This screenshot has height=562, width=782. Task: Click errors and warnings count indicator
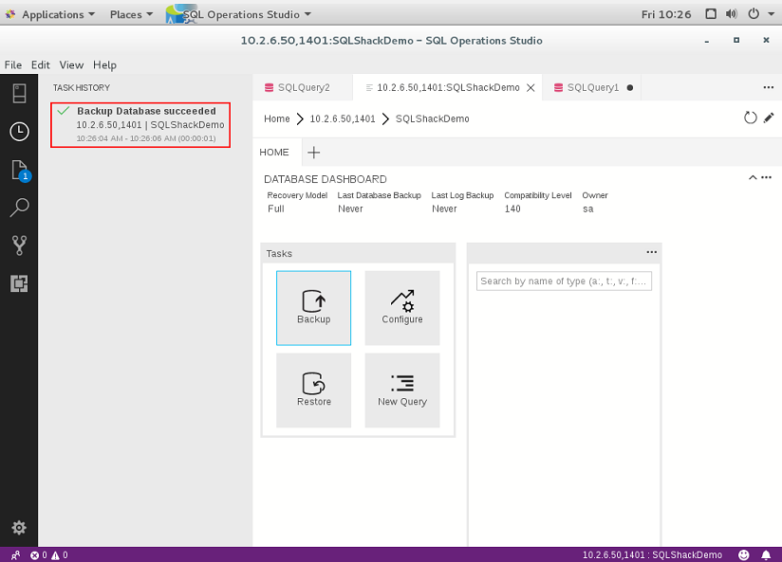[49, 555]
